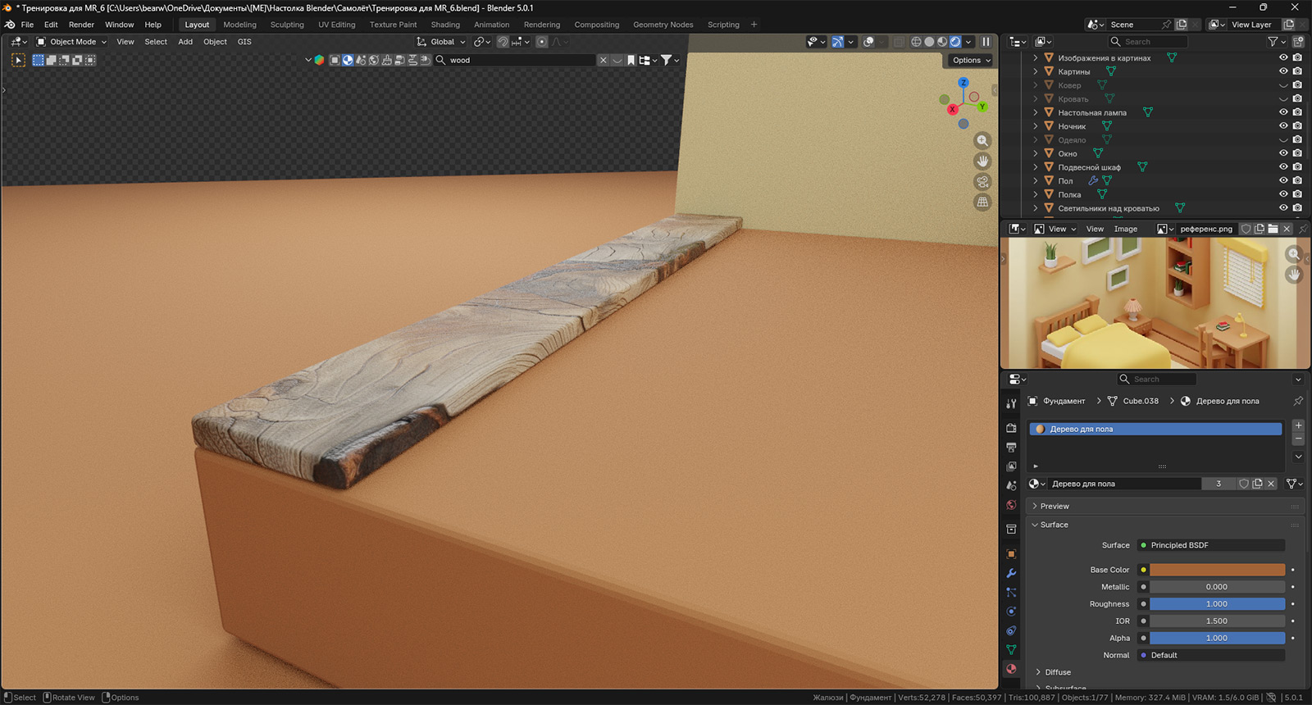Disable rendering for Картины collection camera icon
This screenshot has width=1312, height=705.
pos(1297,71)
